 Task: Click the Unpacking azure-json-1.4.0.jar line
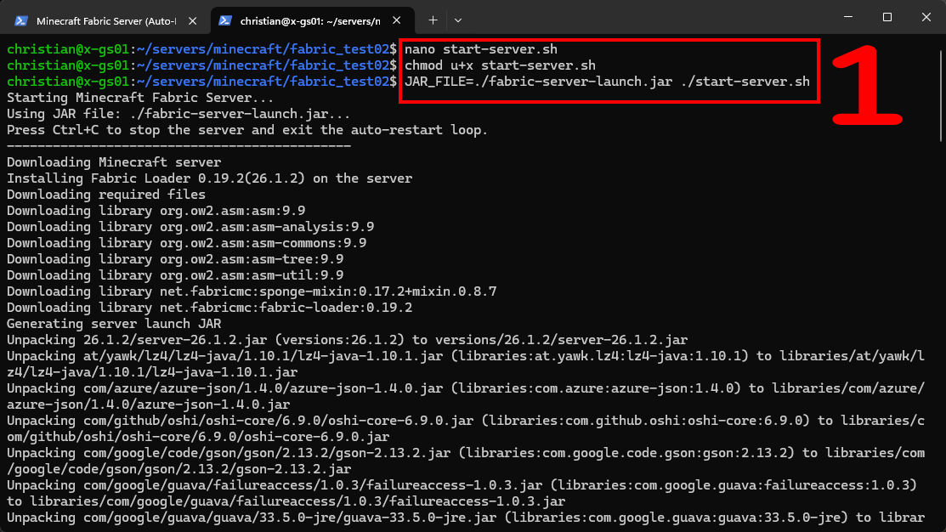pos(465,396)
